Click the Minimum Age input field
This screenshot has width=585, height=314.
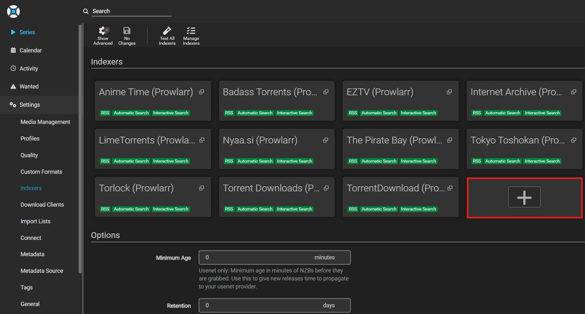[x=274, y=257]
